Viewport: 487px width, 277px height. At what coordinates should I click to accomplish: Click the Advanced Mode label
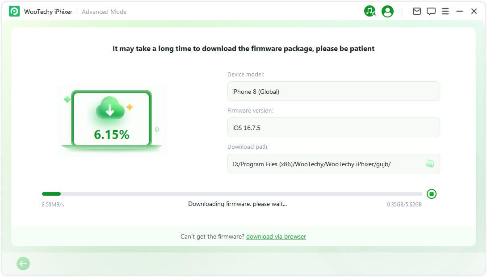click(104, 12)
